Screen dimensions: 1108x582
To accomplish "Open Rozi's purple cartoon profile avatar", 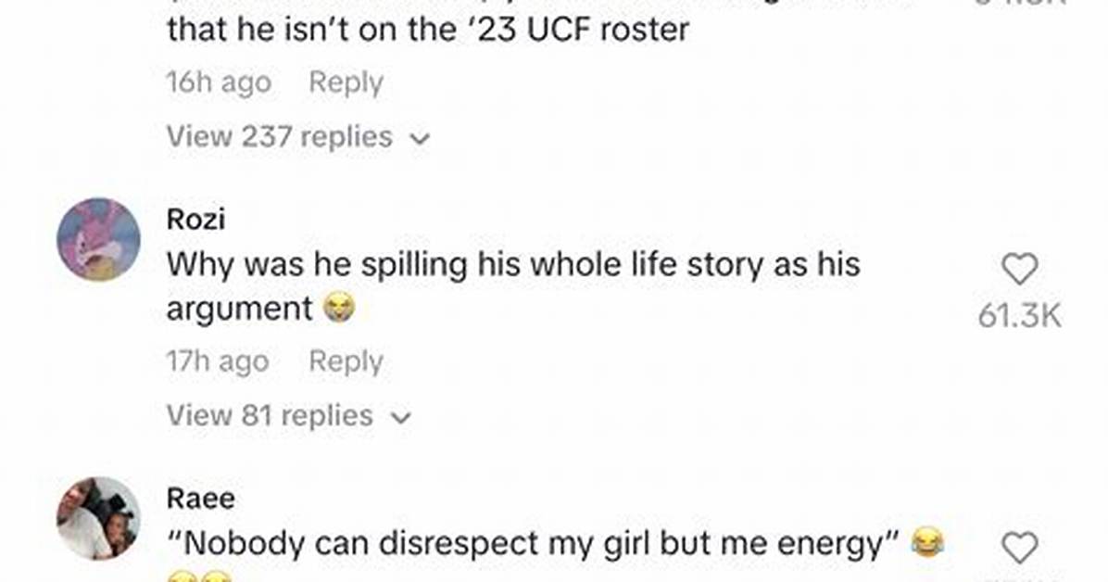I will (x=98, y=239).
